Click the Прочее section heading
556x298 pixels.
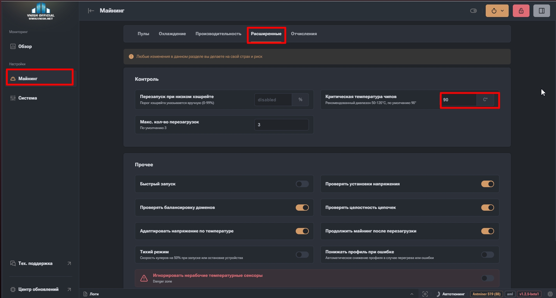tap(144, 164)
